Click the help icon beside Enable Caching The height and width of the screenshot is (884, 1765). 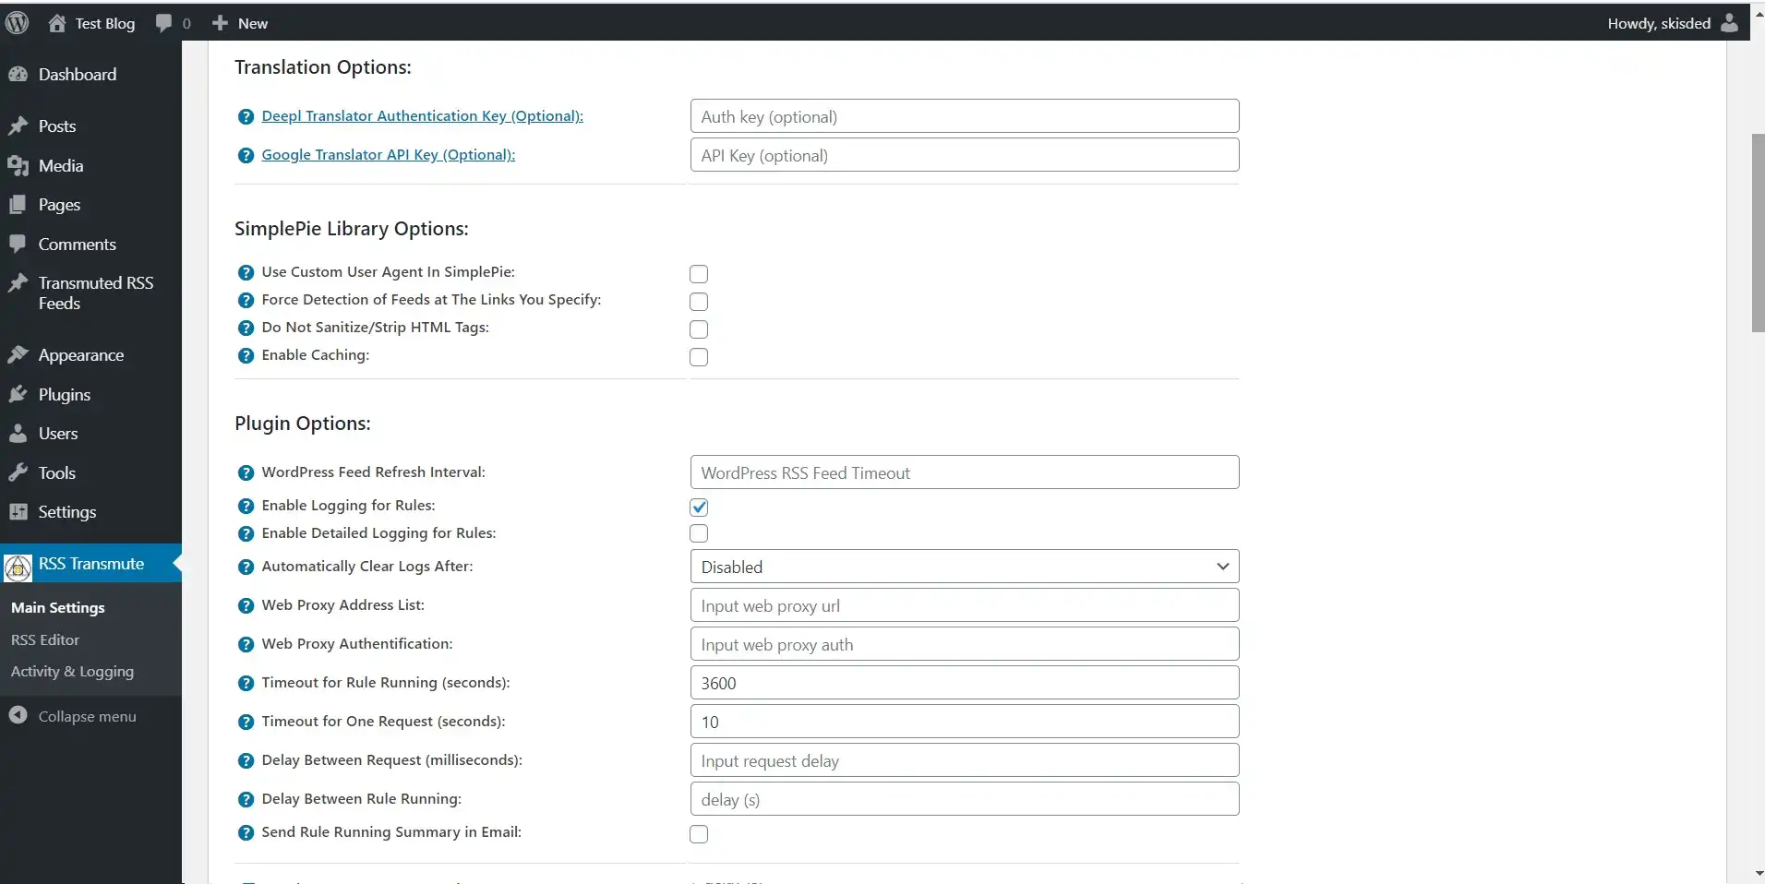click(246, 357)
